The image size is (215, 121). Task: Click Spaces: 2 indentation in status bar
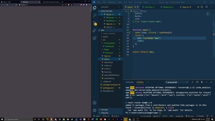[157, 116]
